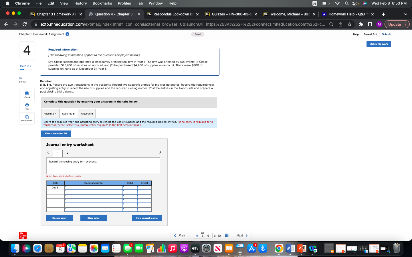
Task: Click the Check my work button
Action: pyautogui.click(x=379, y=44)
